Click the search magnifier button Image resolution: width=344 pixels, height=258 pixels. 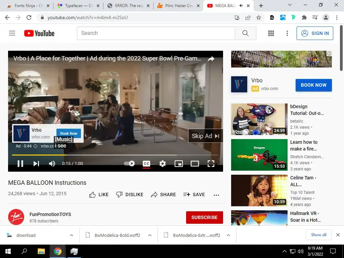pyautogui.click(x=246, y=33)
